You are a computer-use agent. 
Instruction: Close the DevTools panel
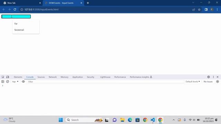pos(218,77)
